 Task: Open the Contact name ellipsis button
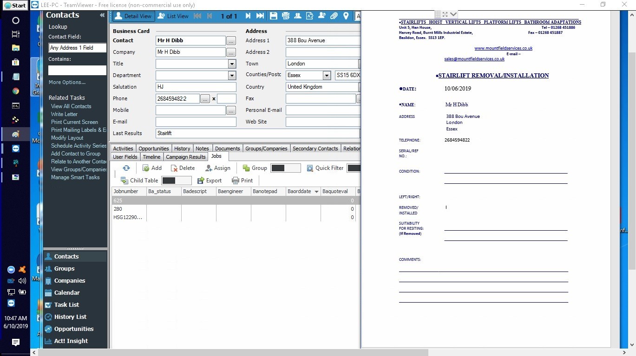pos(231,41)
